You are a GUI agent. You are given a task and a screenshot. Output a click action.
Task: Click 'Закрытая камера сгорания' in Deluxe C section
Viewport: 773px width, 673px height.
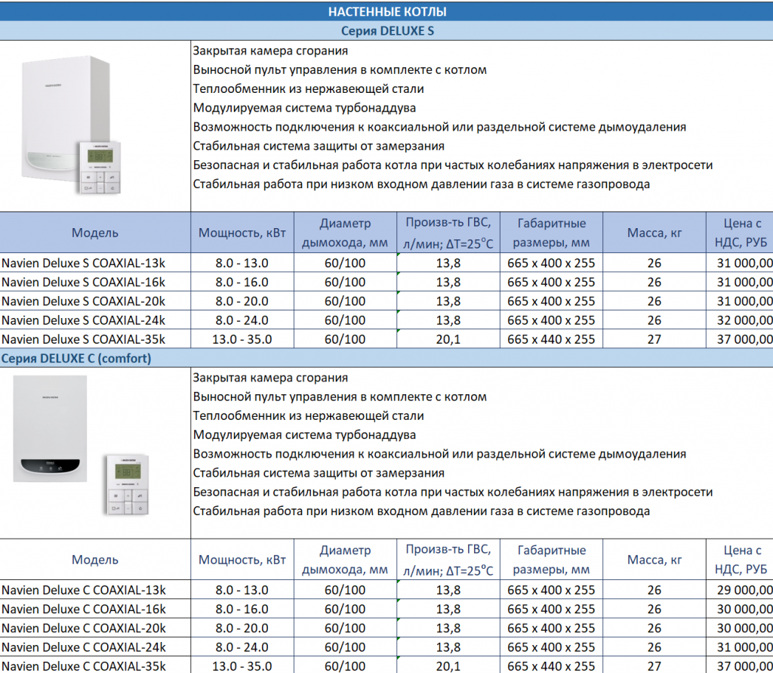(x=270, y=378)
